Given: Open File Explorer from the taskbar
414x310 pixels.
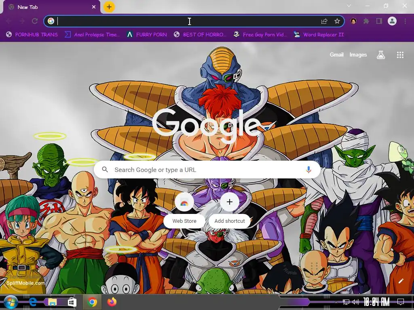Looking at the screenshot, I should 52,302.
